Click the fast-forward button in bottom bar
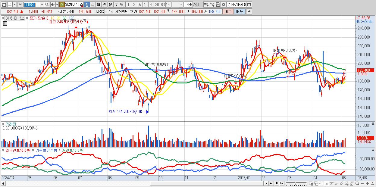376x187 pixels. click(281, 183)
